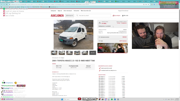Screen dimensions: 180x101
Task: Click the auction gavel icon by highest bid
Action: [x=100, y=23]
